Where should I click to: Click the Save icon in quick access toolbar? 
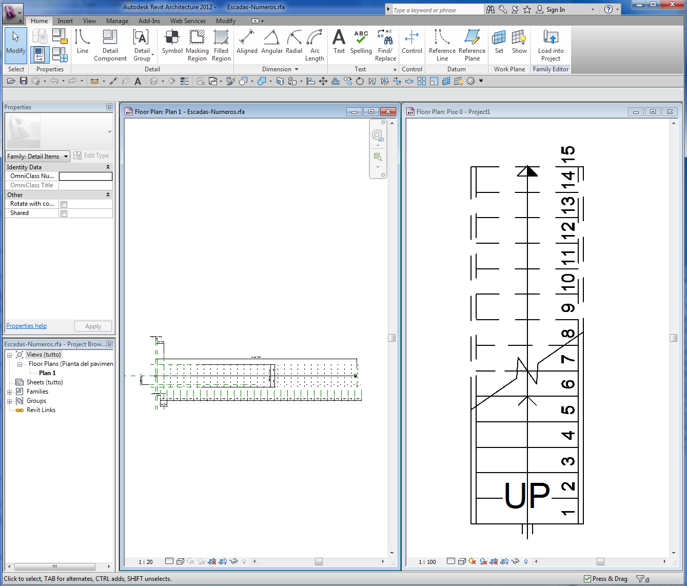click(x=24, y=81)
